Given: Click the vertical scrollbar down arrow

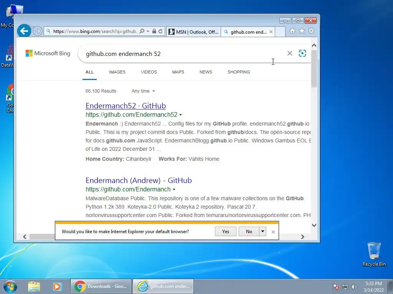Looking at the screenshot, I should (314, 225).
